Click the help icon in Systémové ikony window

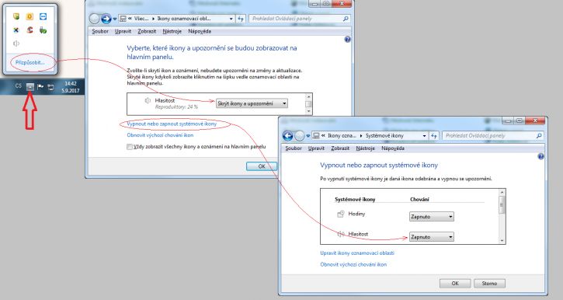pyautogui.click(x=540, y=156)
